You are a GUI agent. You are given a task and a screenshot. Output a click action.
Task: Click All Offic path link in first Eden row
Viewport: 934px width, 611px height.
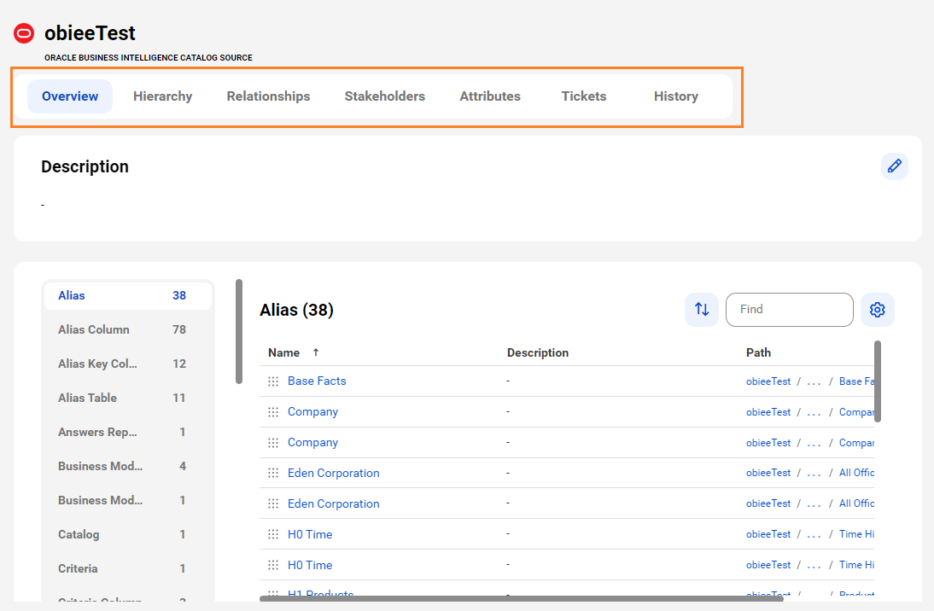tap(856, 473)
